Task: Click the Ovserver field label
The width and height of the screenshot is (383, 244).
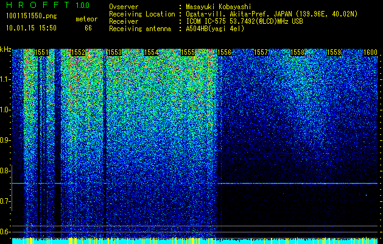Action: coord(124,7)
